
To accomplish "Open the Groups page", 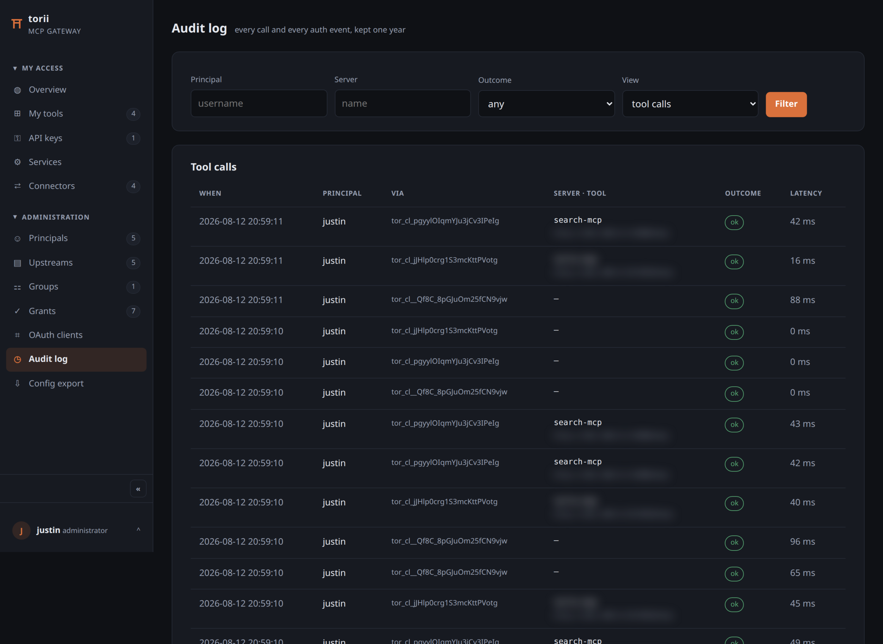I will point(77,287).
